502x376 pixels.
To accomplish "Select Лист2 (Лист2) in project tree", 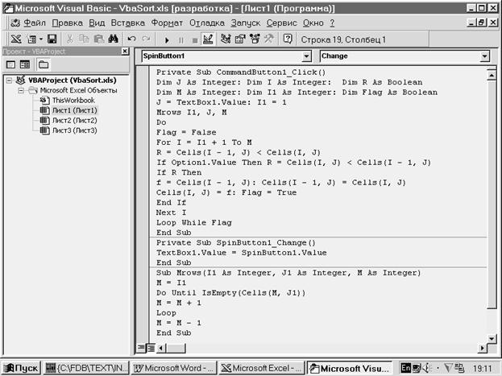I will coord(73,120).
